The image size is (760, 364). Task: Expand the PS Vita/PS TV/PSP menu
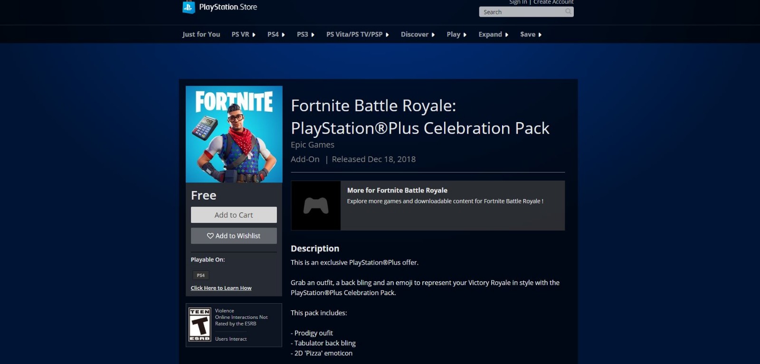tap(358, 34)
